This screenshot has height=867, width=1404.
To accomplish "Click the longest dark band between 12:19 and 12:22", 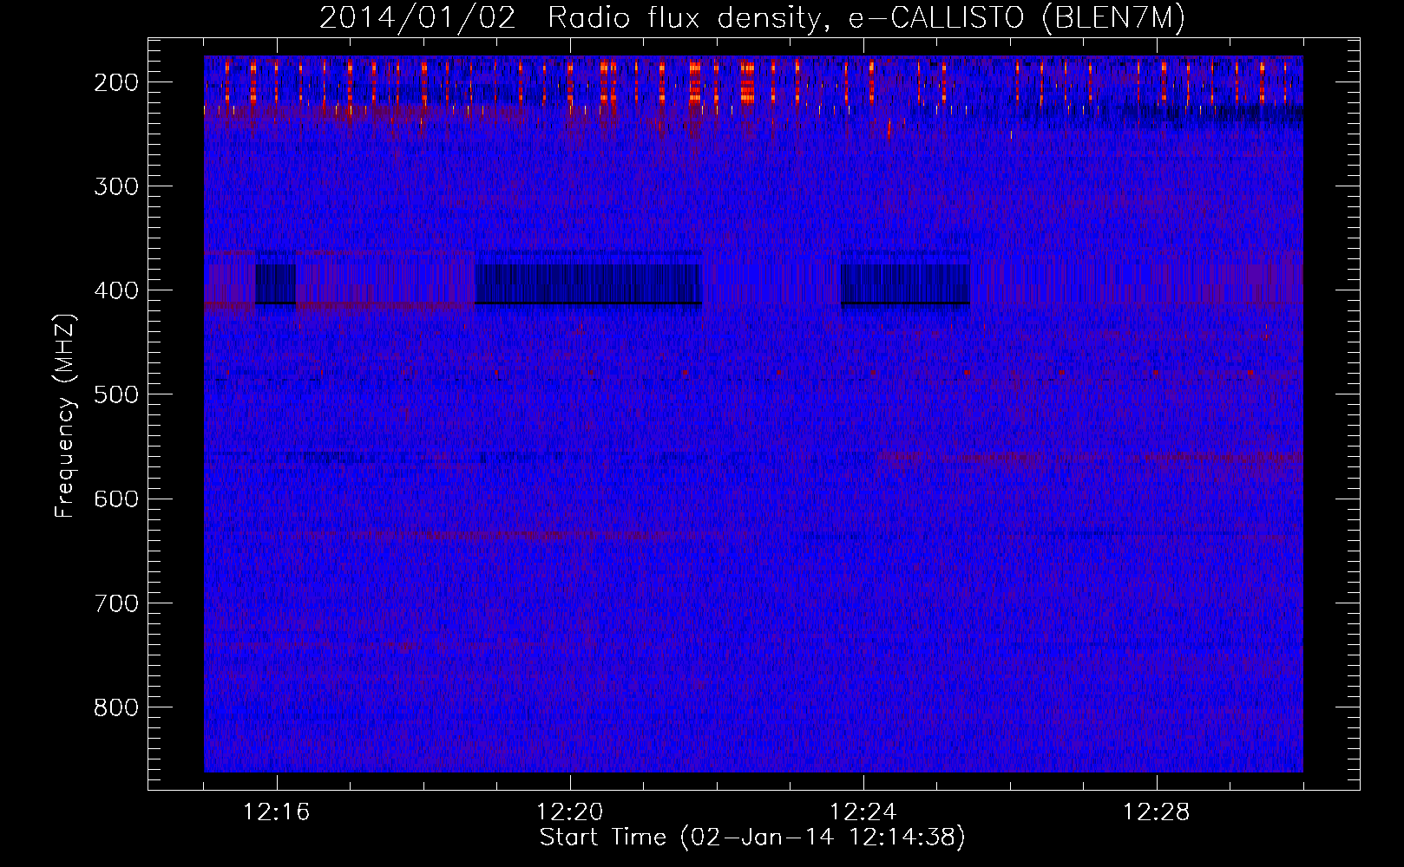I will [588, 284].
